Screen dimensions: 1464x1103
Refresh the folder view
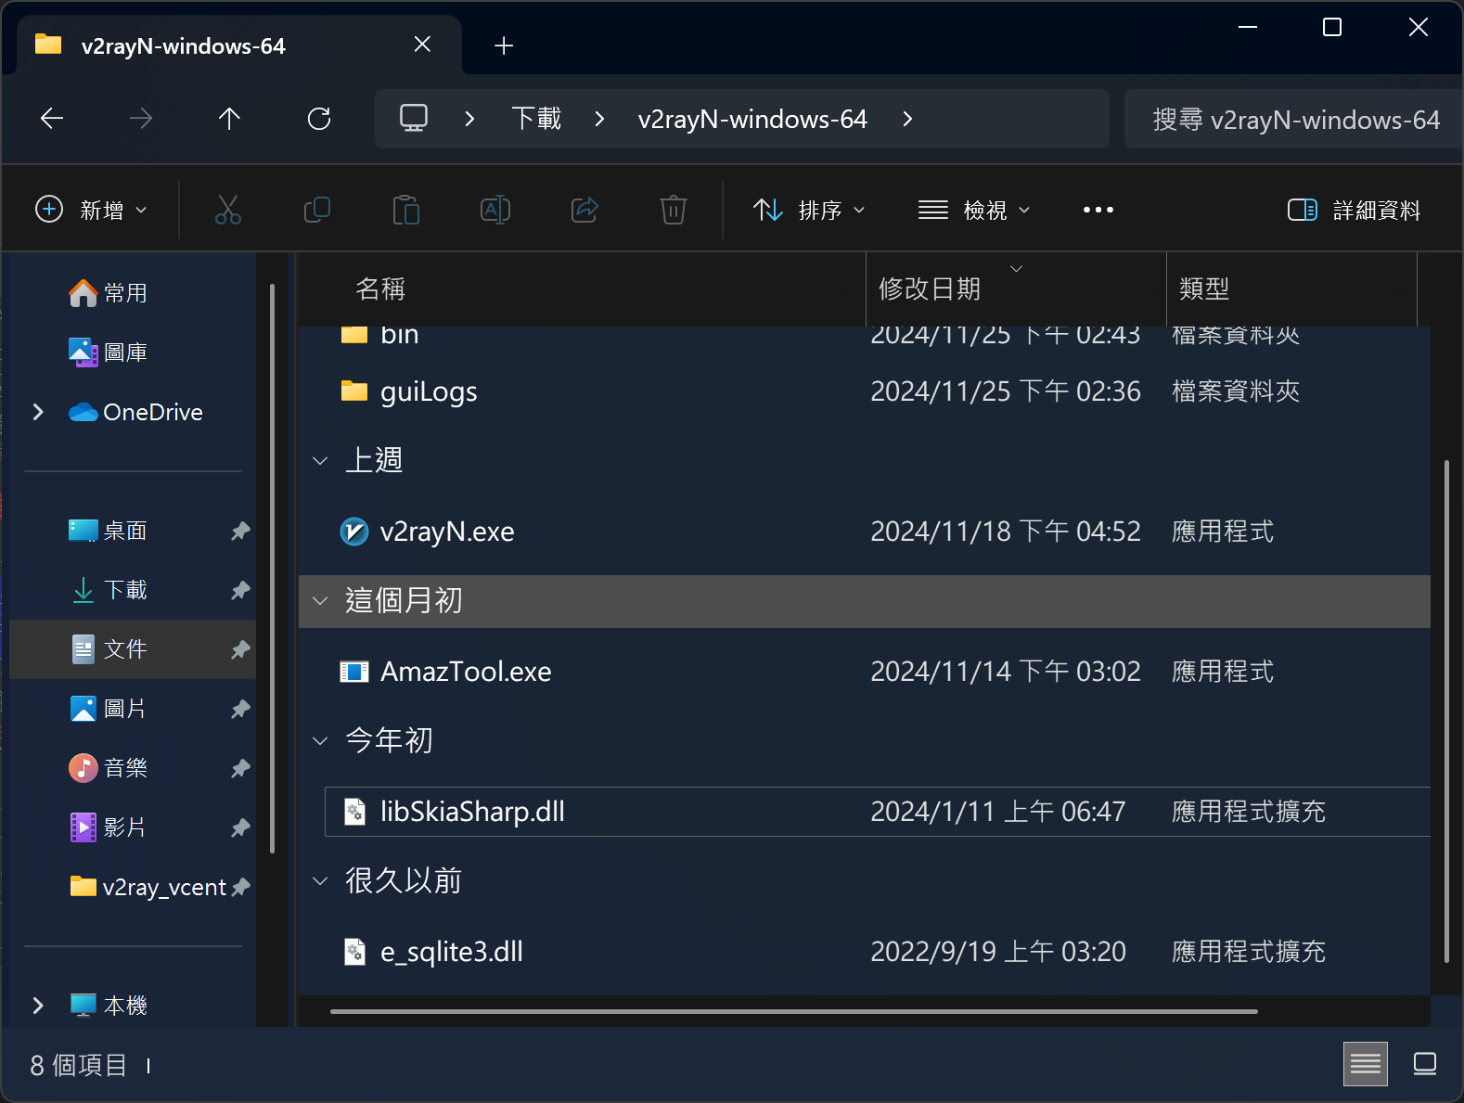(x=319, y=119)
